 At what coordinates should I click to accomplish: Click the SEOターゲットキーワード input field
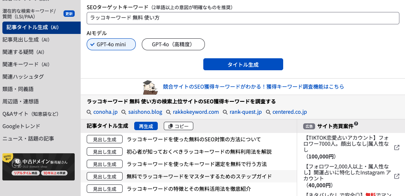(243, 18)
